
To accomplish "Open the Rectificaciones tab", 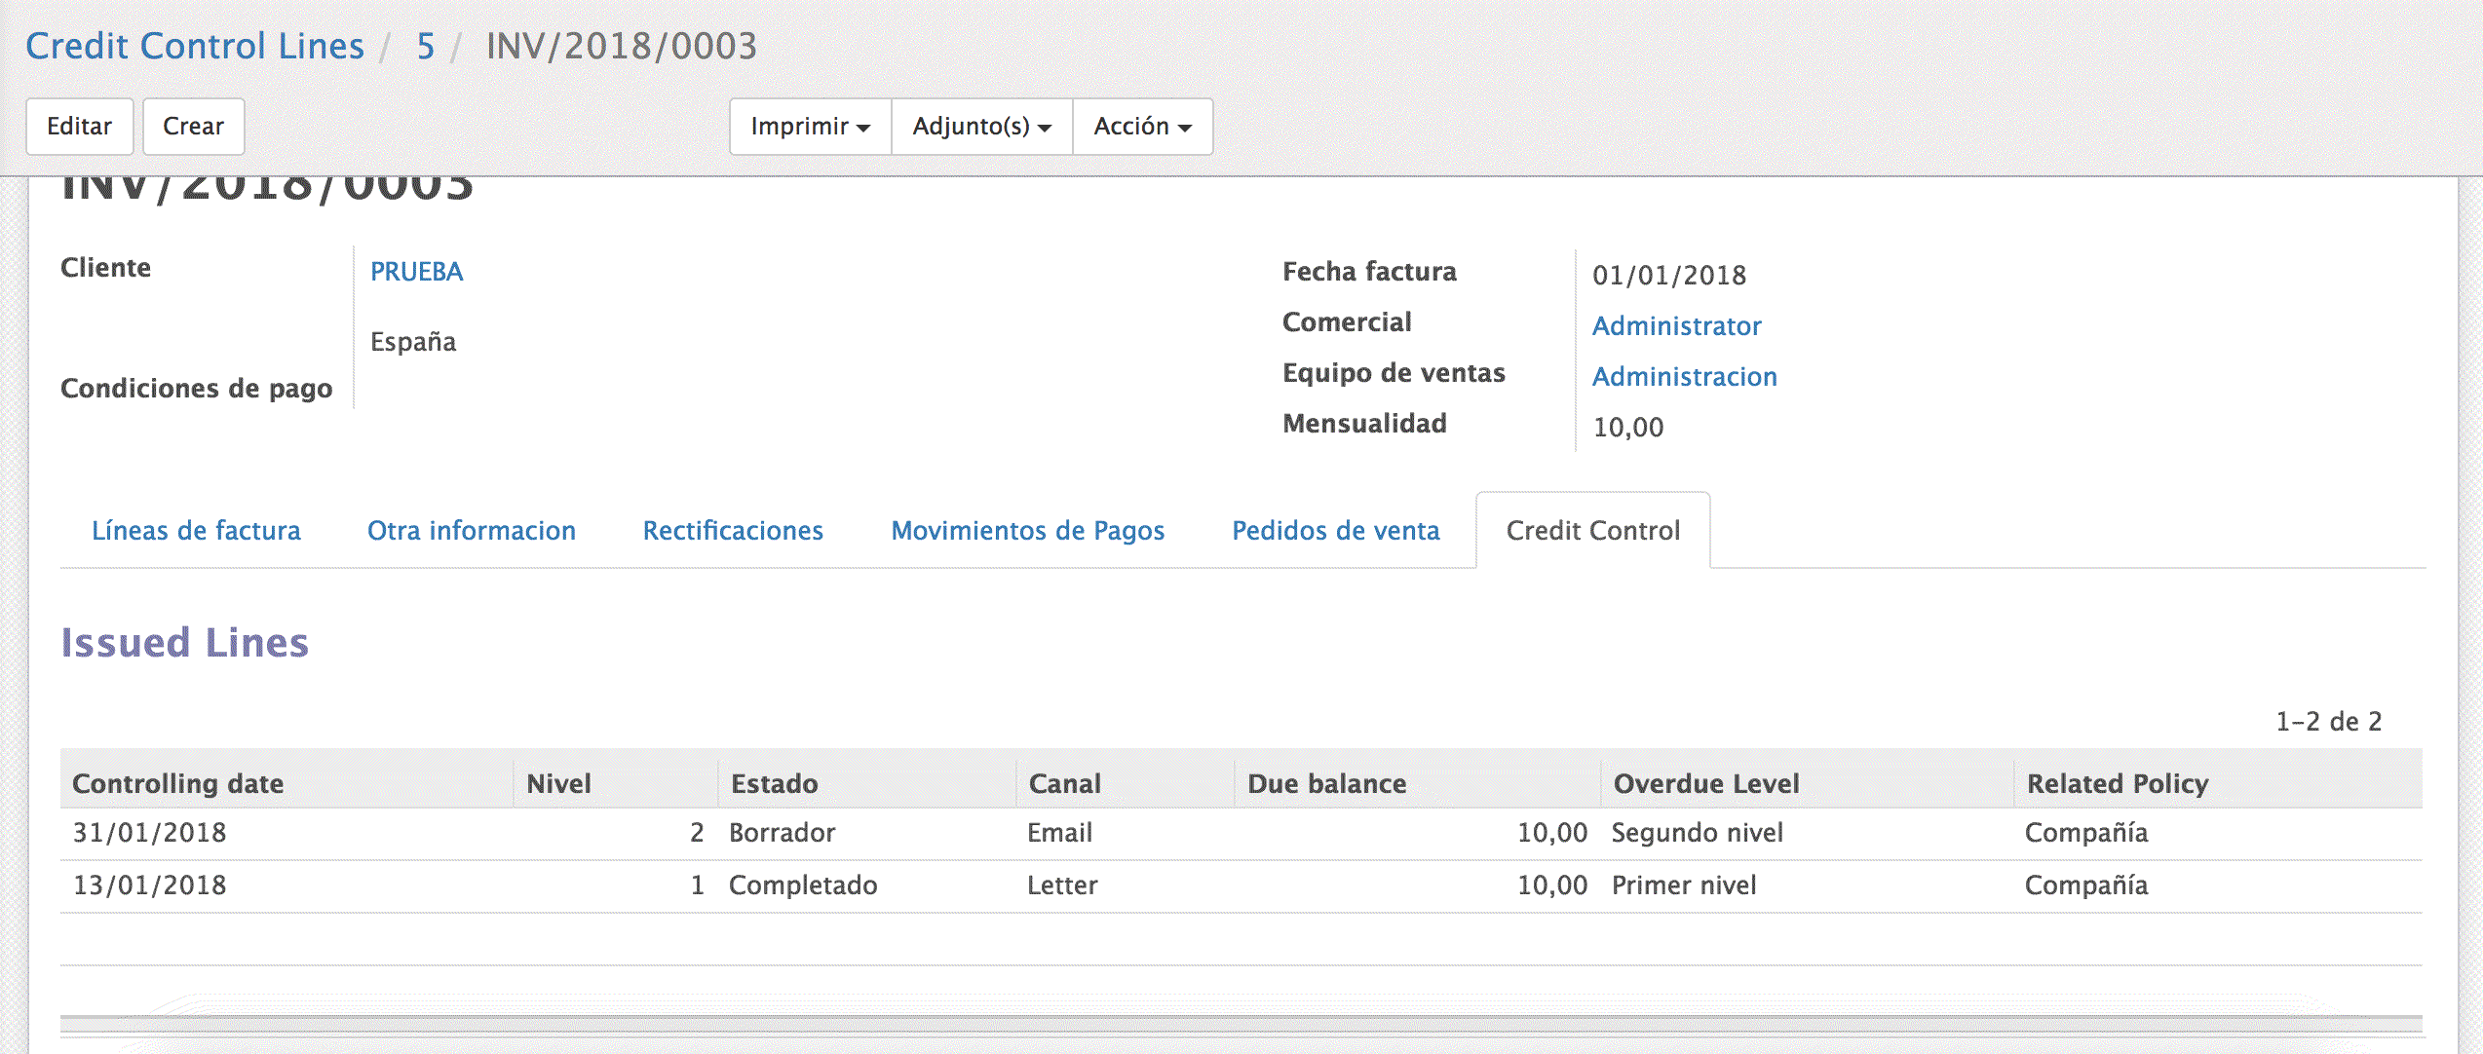I will coord(733,531).
